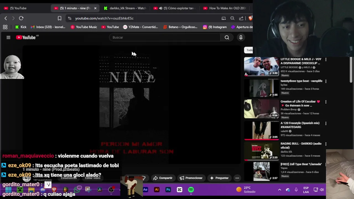Open the ESP LAA language selector

(x=306, y=190)
